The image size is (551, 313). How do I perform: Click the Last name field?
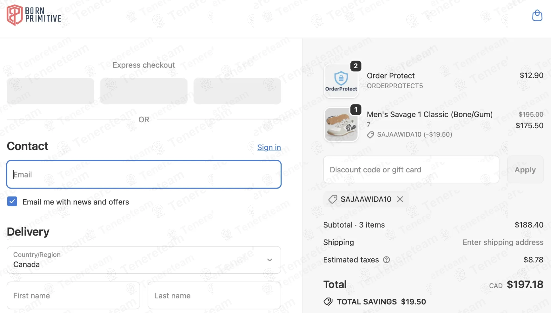(x=214, y=296)
